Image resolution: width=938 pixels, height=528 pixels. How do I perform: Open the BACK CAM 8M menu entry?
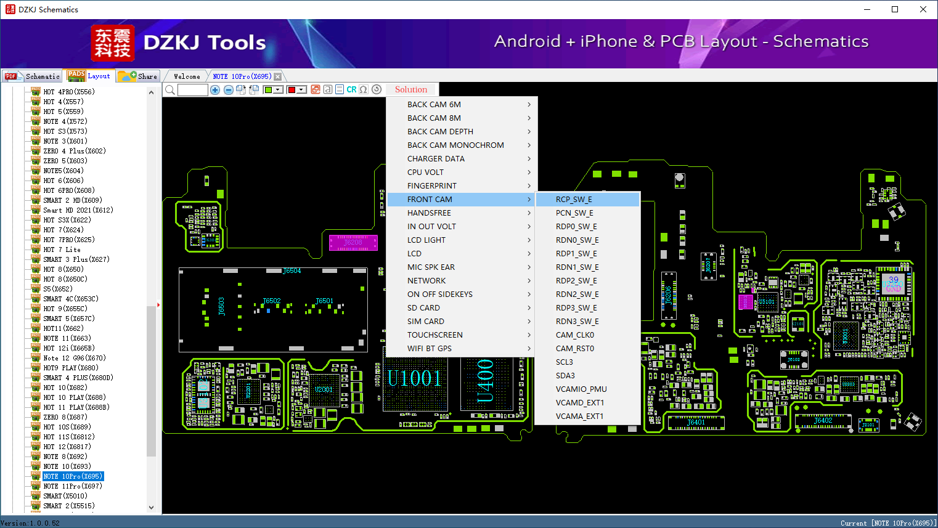click(x=462, y=118)
